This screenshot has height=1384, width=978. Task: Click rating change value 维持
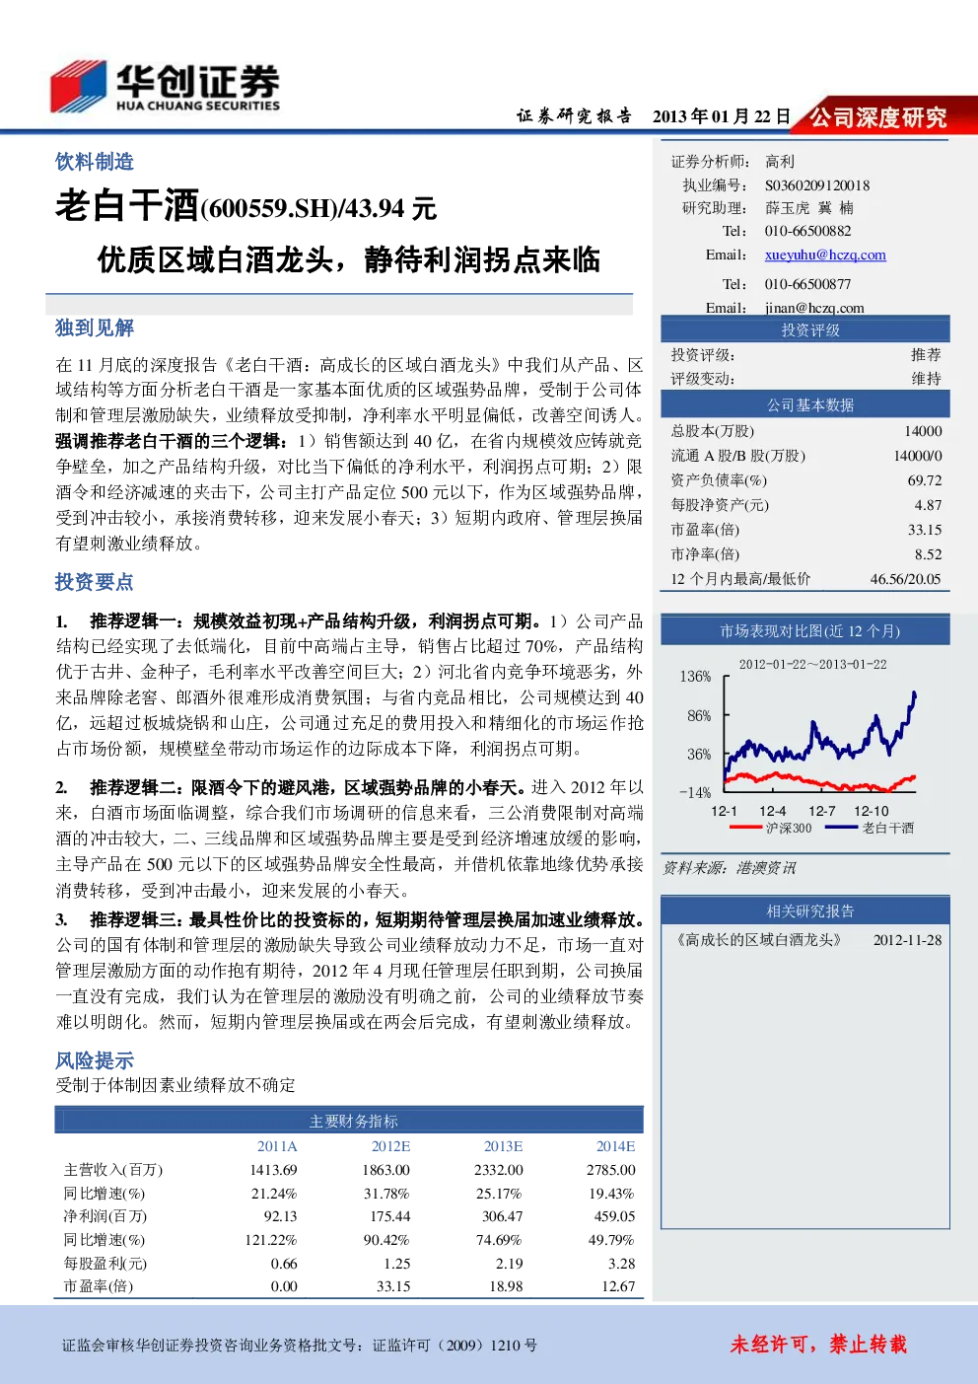[926, 379]
